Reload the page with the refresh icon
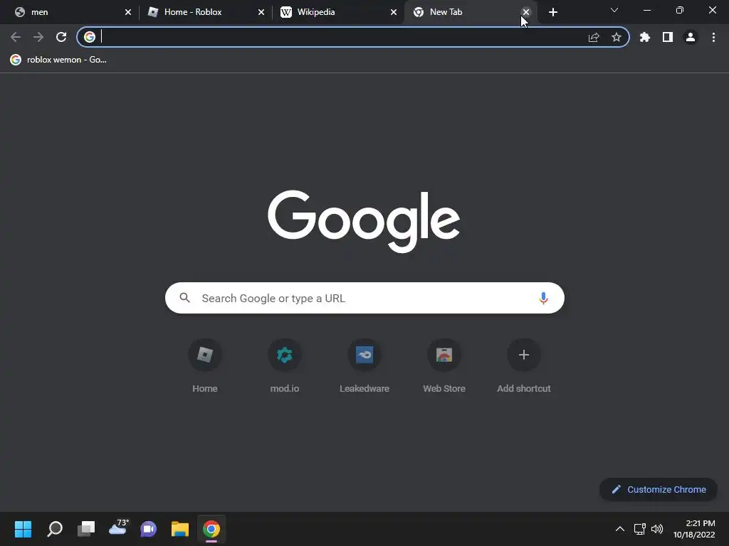This screenshot has height=546, width=729. [x=61, y=37]
